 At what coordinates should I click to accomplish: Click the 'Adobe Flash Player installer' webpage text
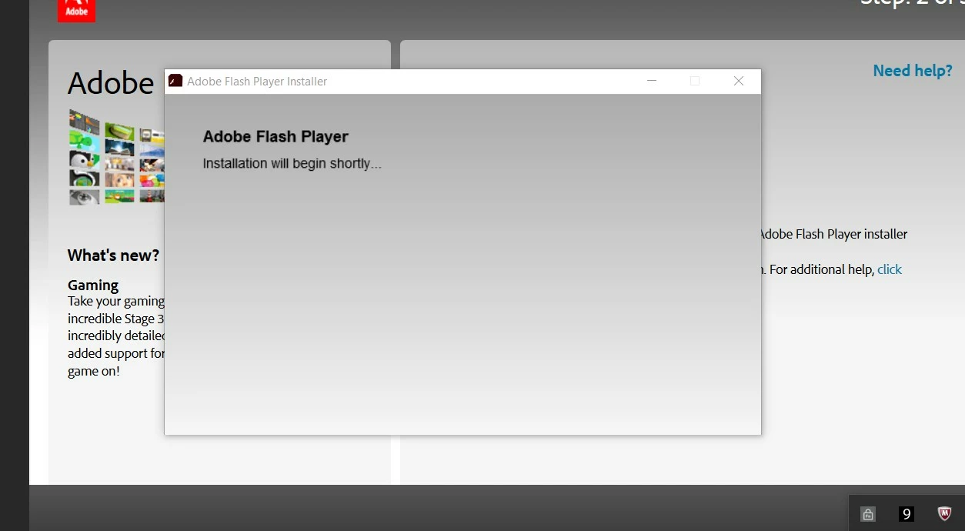click(x=833, y=234)
